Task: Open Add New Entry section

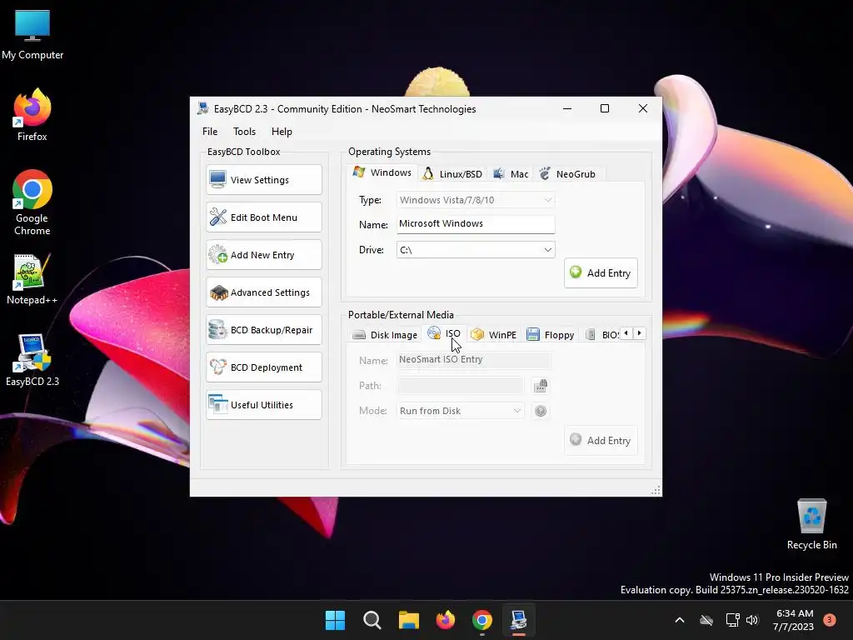Action: 264,255
